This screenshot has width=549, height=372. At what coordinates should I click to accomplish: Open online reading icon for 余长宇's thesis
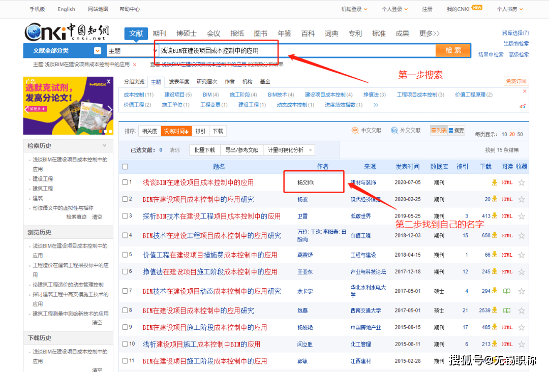(506, 291)
